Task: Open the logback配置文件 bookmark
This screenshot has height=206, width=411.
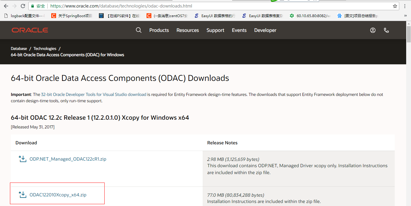Action: pyautogui.click(x=24, y=16)
